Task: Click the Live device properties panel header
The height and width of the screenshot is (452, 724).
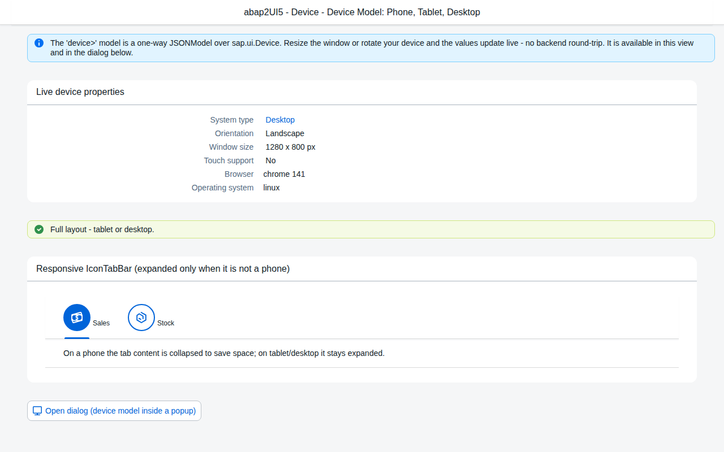Action: (362, 92)
